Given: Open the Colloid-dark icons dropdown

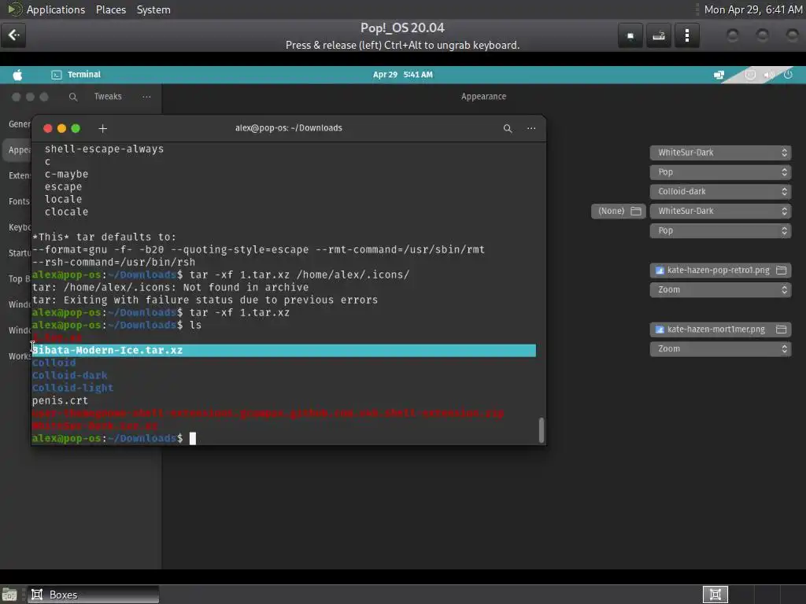Looking at the screenshot, I should (x=720, y=192).
